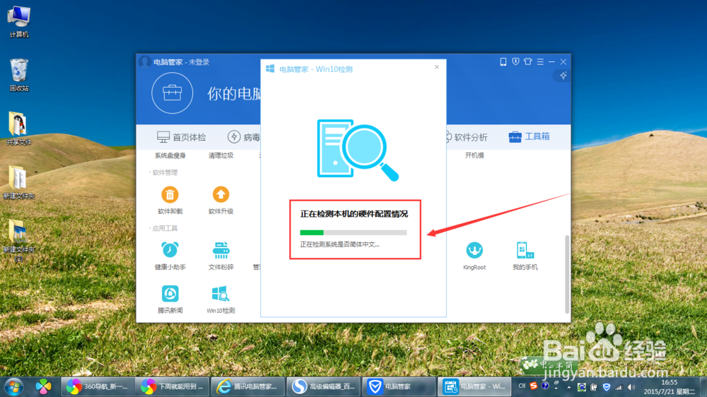Viewport: 707px width, 397px height.
Task: Click the toolbox vertical scrollbar
Action: pyautogui.click(x=567, y=274)
